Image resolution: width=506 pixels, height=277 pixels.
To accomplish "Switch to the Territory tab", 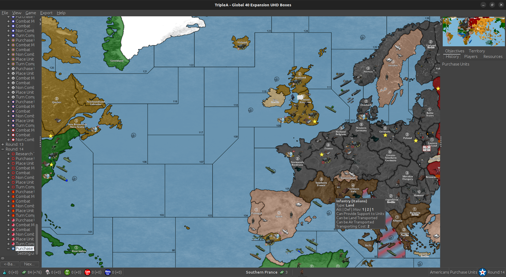I will 477,51.
